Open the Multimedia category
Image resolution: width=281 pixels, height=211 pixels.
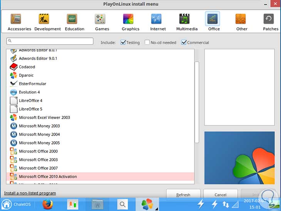(187, 22)
